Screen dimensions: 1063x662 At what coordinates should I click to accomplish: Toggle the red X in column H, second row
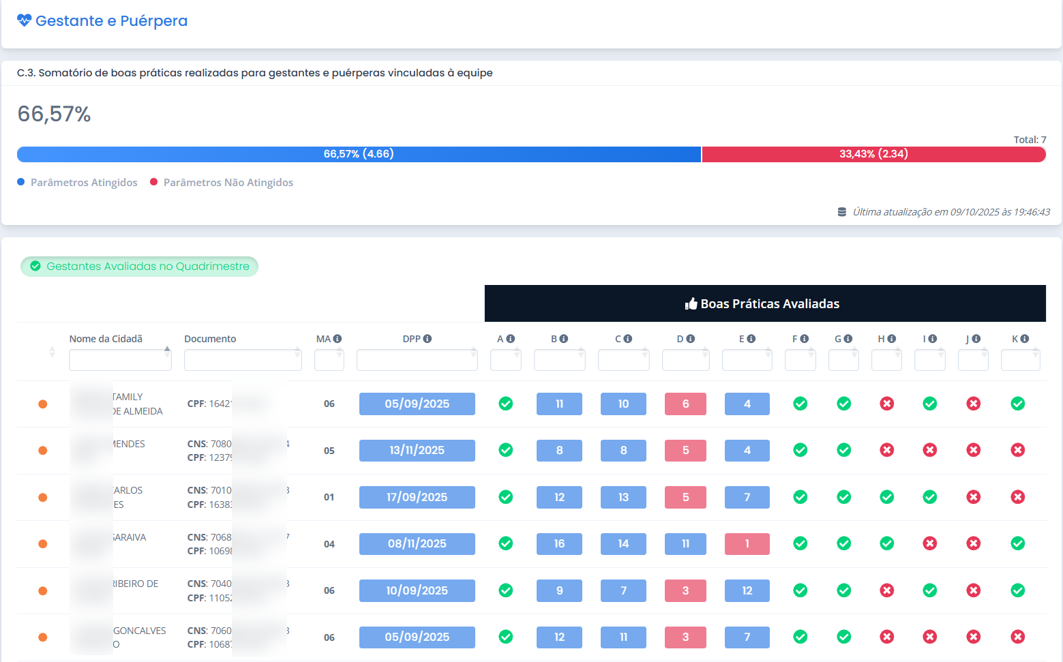[886, 450]
